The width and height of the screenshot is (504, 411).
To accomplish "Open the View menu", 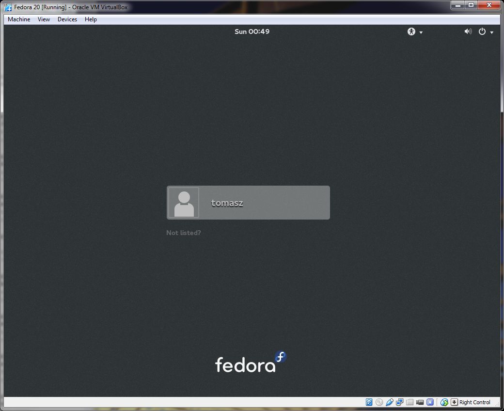I will click(x=44, y=19).
